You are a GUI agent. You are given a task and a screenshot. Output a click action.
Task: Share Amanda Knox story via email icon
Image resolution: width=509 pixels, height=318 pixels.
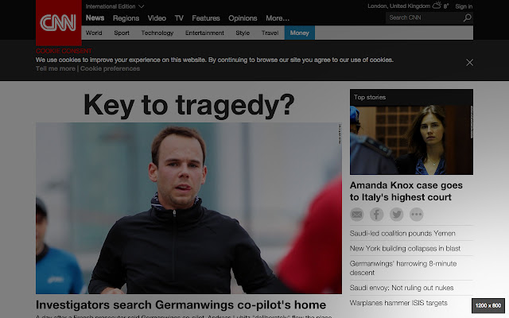pos(357,215)
